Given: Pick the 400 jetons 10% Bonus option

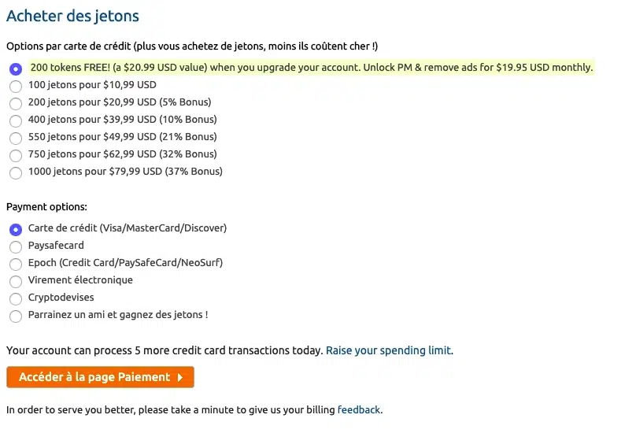Looking at the screenshot, I should pos(16,120).
